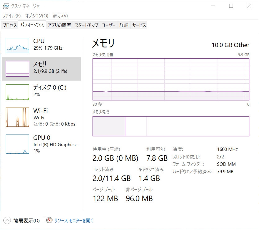Viewport: 259px width, 230px height.
Task: Open リソース モニターを開く link
Action: [x=74, y=220]
